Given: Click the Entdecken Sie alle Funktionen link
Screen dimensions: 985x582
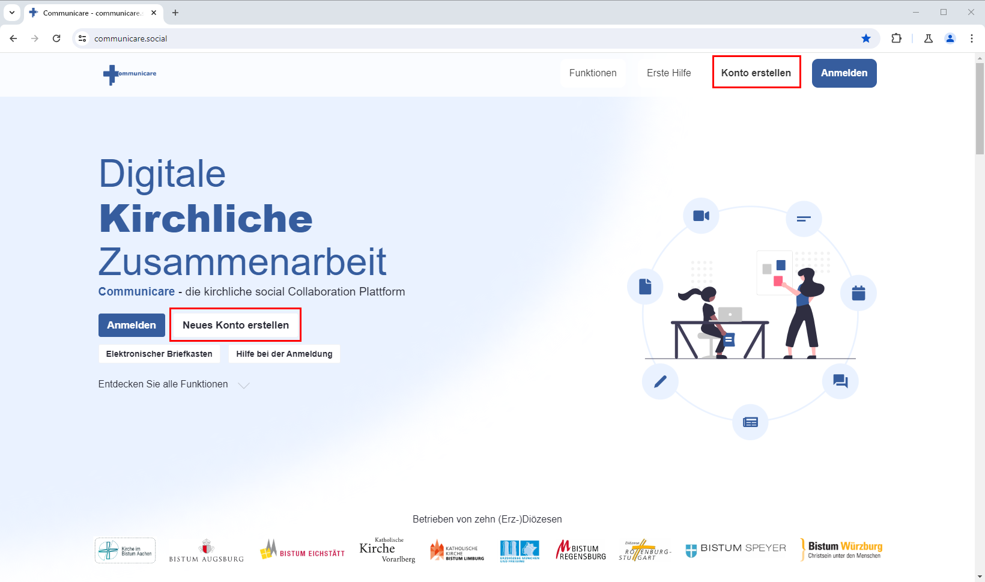Looking at the screenshot, I should tap(163, 384).
